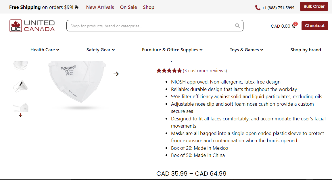Click the search magnifier icon
The height and width of the screenshot is (180, 332).
click(237, 26)
